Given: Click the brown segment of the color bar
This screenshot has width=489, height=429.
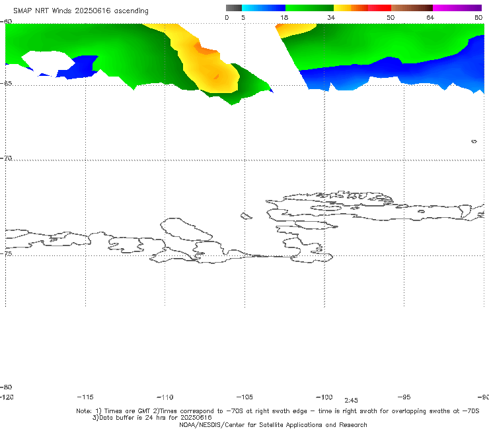Looking at the screenshot, I should point(412,8).
